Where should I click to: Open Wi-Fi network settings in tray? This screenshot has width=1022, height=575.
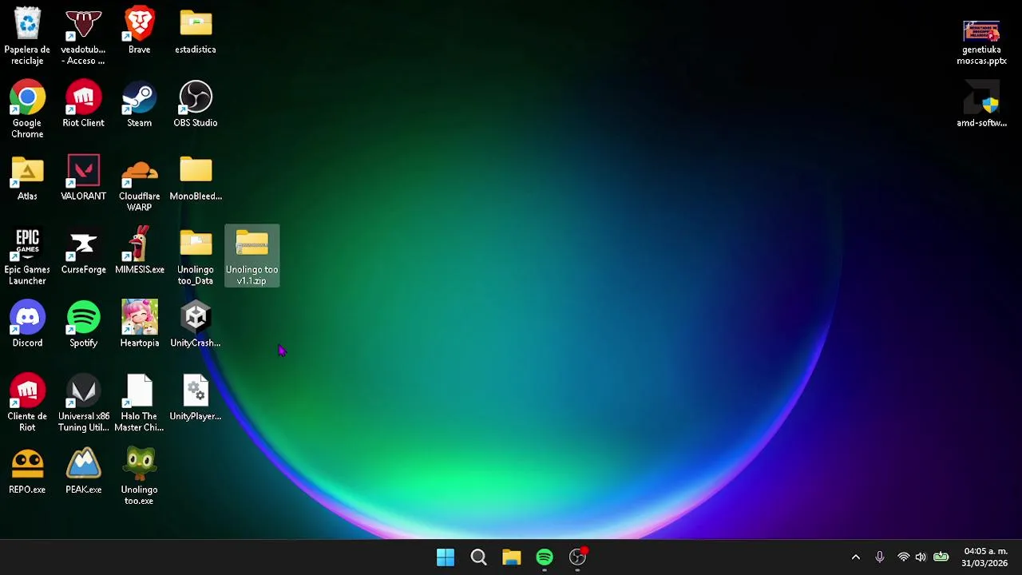point(904,557)
